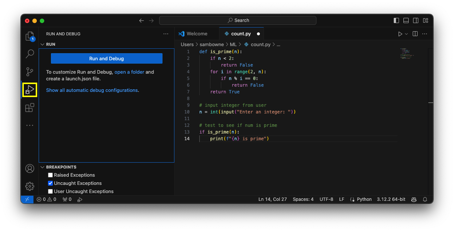Collapse the RUN section

point(42,44)
